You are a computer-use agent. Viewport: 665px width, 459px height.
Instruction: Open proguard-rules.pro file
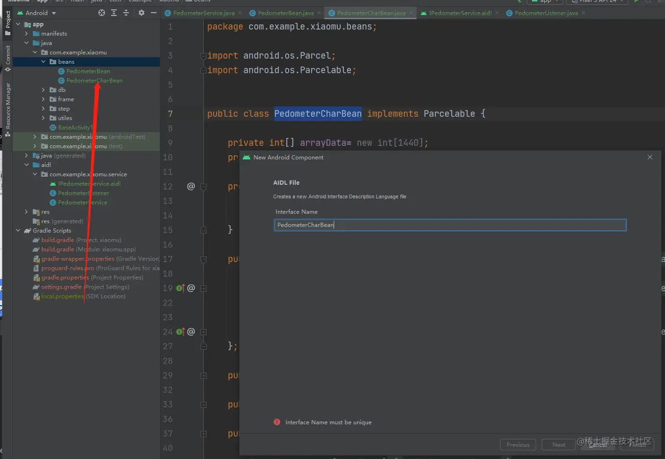[96, 268]
